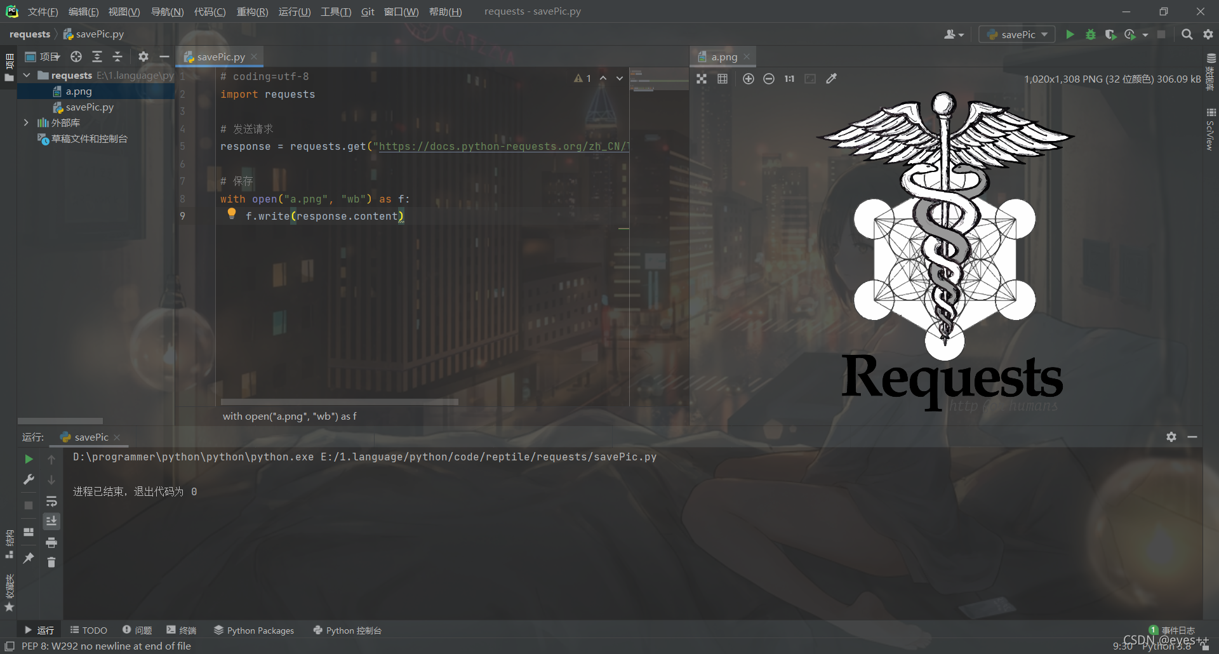
Task: Open Search Everywhere magnifier icon
Action: point(1187,34)
